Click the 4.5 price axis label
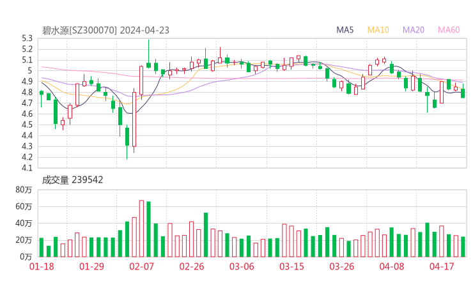The image size is (473, 281). point(27,125)
